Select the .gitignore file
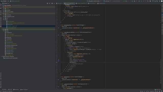The height and width of the screenshot is (92, 163). (9, 37)
